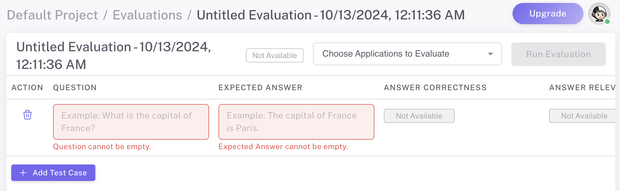Click the plus icon in Add Test Case
The height and width of the screenshot is (191, 620).
click(23, 173)
